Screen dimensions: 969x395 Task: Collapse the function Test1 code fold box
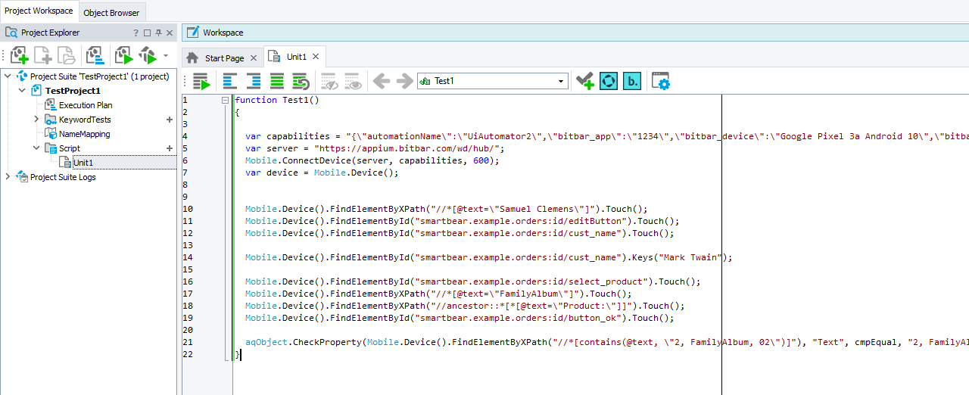tap(225, 100)
